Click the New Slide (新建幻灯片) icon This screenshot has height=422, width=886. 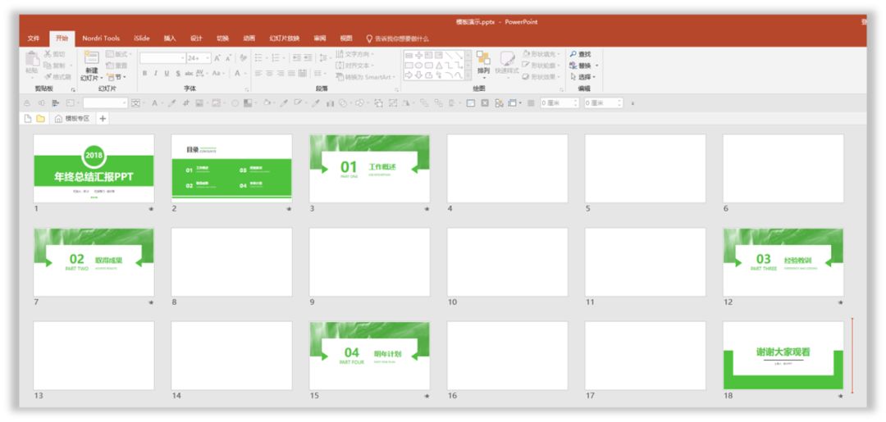point(92,57)
